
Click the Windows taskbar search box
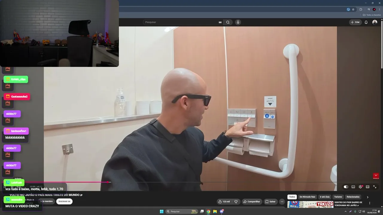point(182,211)
